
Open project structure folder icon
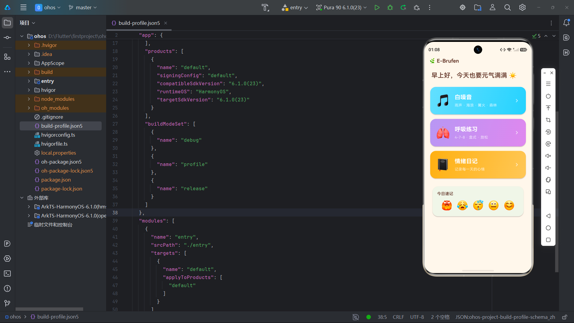tap(478, 7)
